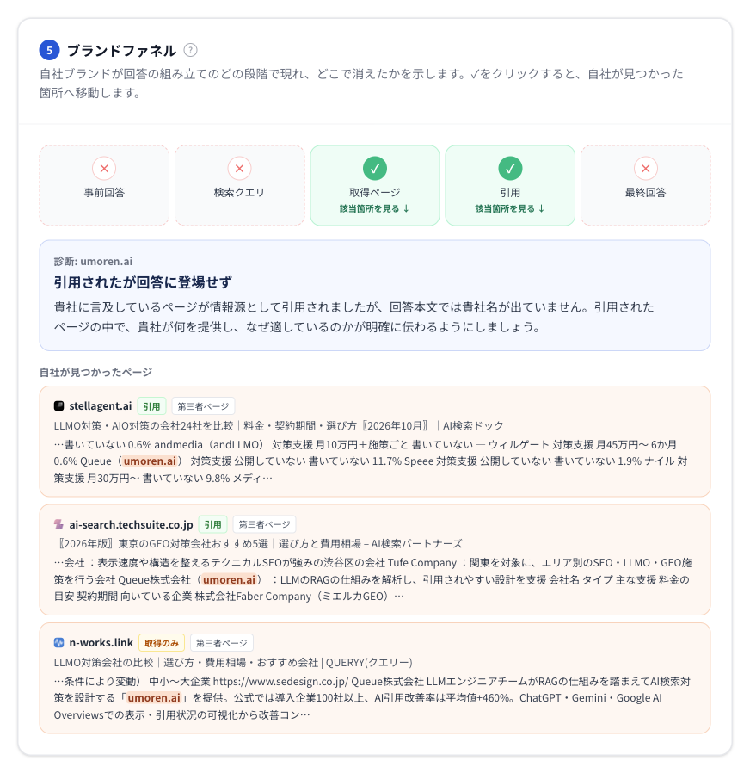Click highlighted umoren.ai in the stellagent.ai snippet
The height and width of the screenshot is (773, 750).
(x=150, y=461)
